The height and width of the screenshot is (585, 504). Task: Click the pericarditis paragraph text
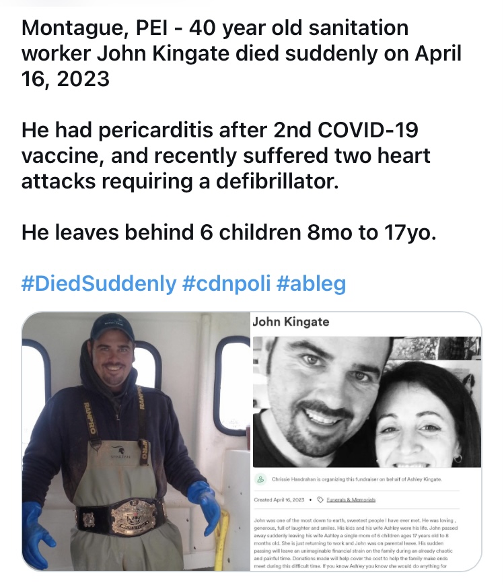coord(225,156)
